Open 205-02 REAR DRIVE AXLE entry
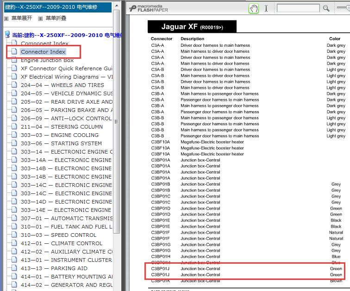This screenshot has width=350, height=291. pyautogui.click(x=67, y=102)
